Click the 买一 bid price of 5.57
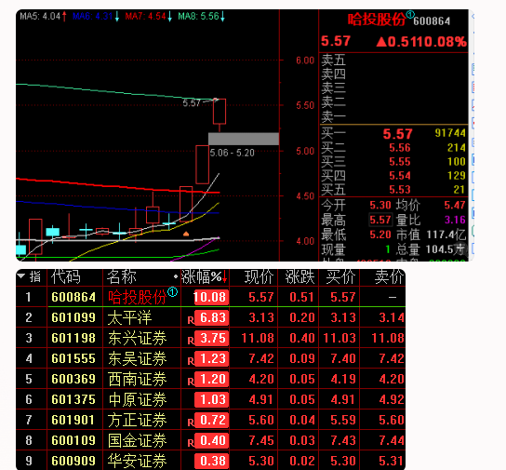Image resolution: width=506 pixels, height=470 pixels. (397, 134)
